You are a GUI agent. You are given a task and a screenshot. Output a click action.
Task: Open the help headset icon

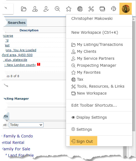(114, 9)
